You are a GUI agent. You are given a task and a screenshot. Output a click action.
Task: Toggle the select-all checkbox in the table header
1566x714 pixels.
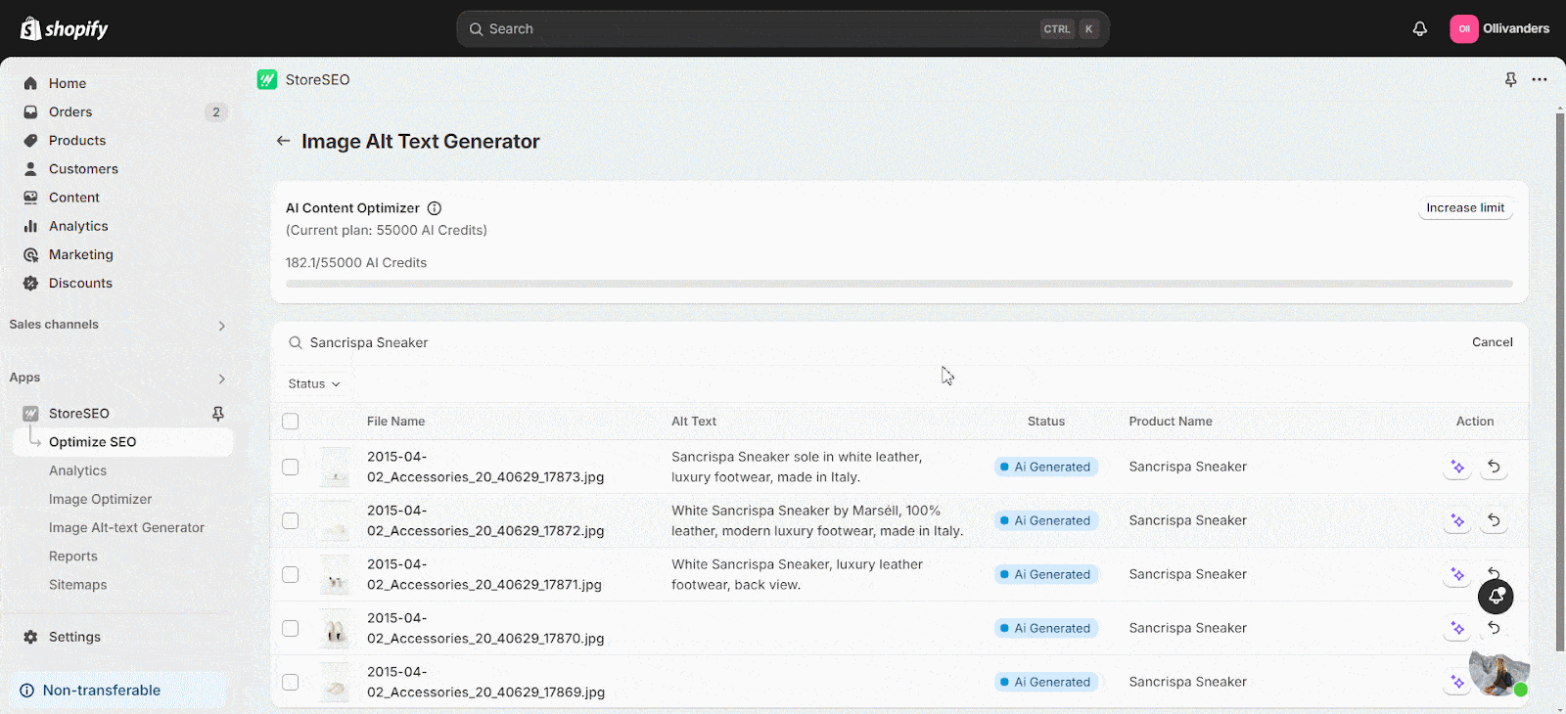(290, 422)
